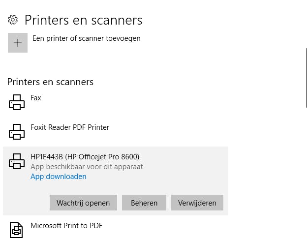Click 'Een printer of scanner toevoegen' text
Viewport: 308px width, 238px height.
[x=87, y=38]
